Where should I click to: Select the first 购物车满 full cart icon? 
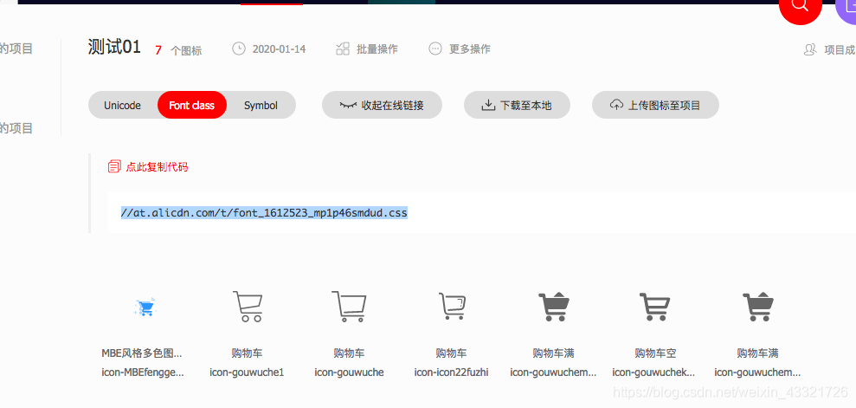554,307
